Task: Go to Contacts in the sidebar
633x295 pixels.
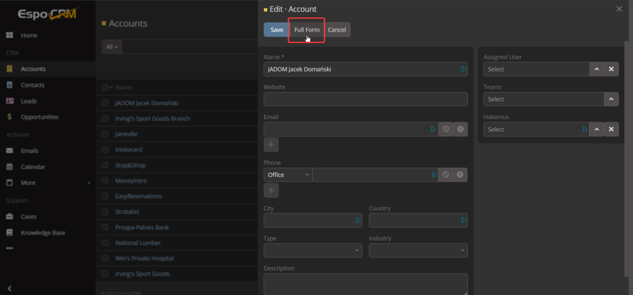Action: 32,85
